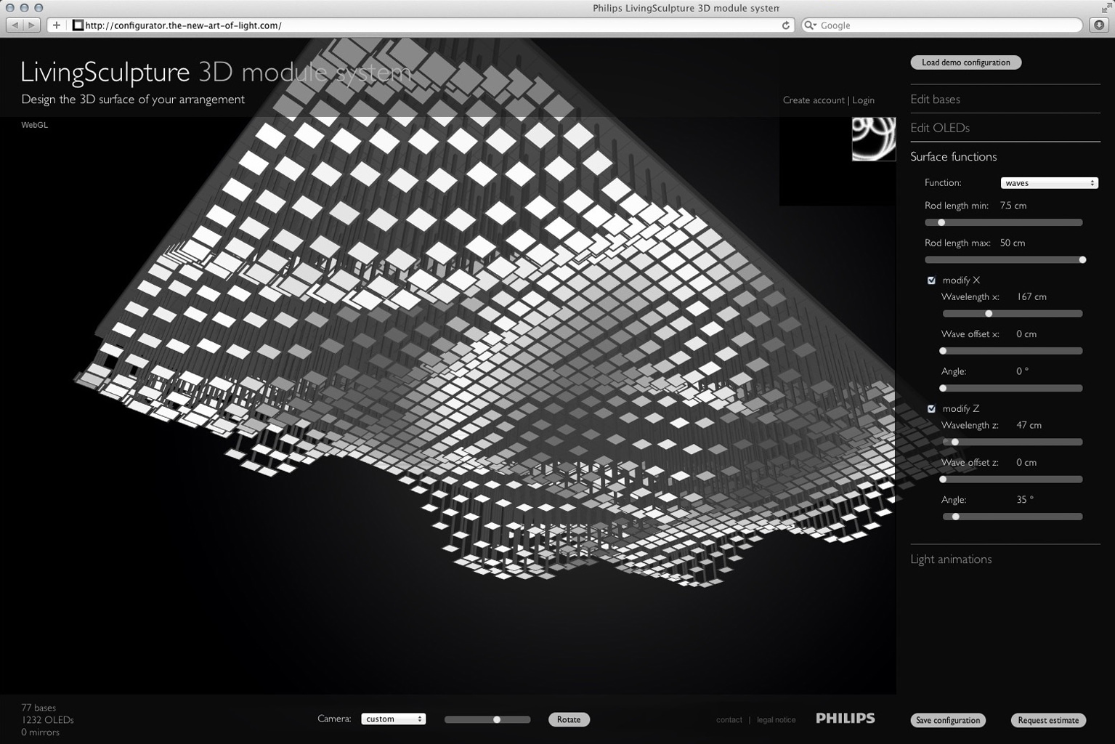Click the browser back arrow button
This screenshot has height=744, width=1115.
pyautogui.click(x=15, y=25)
